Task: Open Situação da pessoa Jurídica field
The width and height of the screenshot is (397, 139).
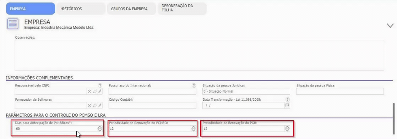Action: (246, 91)
